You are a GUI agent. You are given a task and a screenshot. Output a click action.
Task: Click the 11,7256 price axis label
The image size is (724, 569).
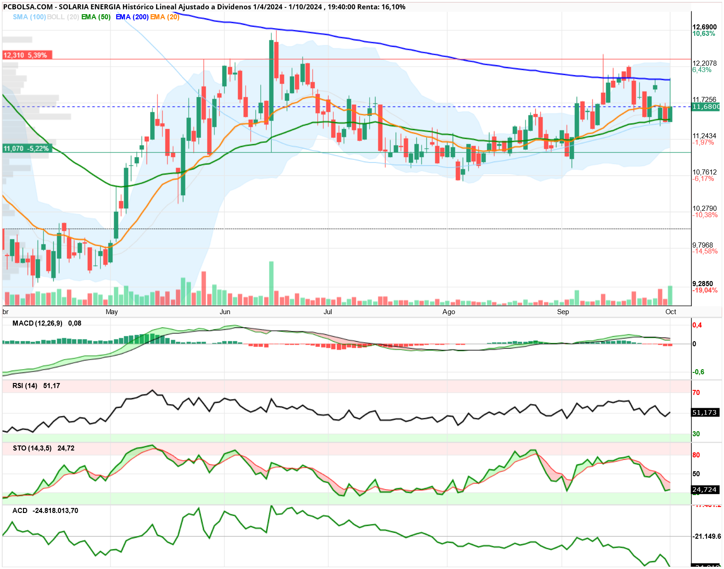[704, 99]
